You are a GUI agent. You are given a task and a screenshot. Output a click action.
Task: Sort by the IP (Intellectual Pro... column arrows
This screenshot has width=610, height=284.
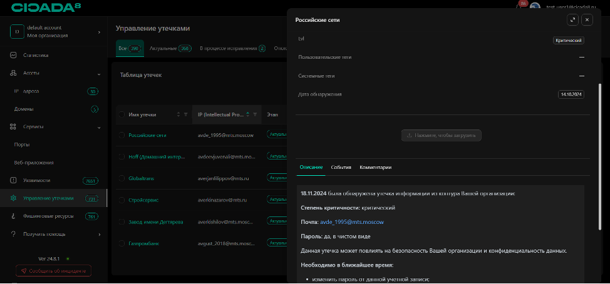[x=248, y=114]
